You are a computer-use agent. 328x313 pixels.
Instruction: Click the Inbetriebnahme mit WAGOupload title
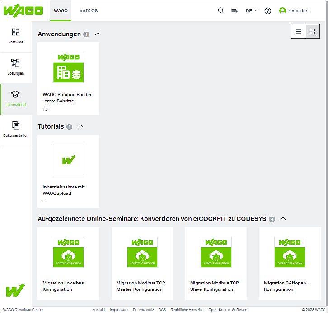pos(64,190)
